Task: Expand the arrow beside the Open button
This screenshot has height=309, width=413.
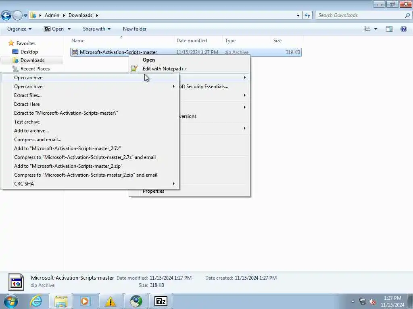Action: coord(69,29)
